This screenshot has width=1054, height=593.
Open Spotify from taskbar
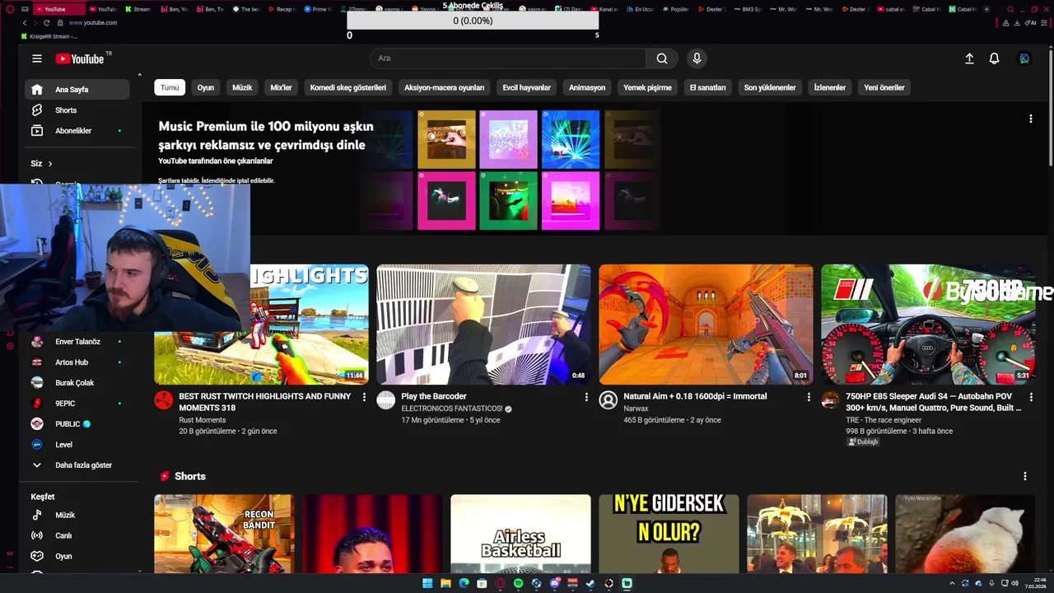pos(518,583)
